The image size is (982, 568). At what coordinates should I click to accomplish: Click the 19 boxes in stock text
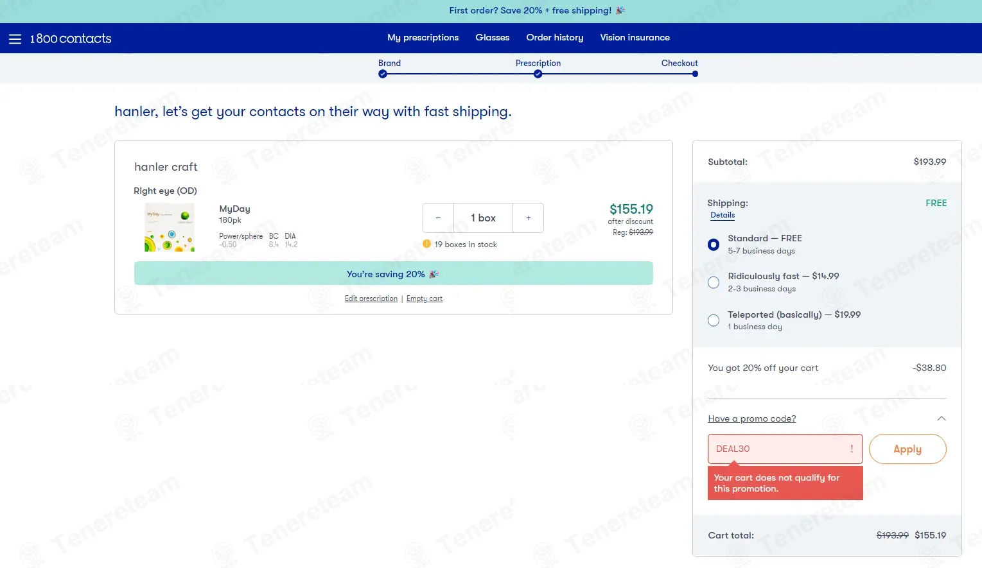pyautogui.click(x=466, y=245)
